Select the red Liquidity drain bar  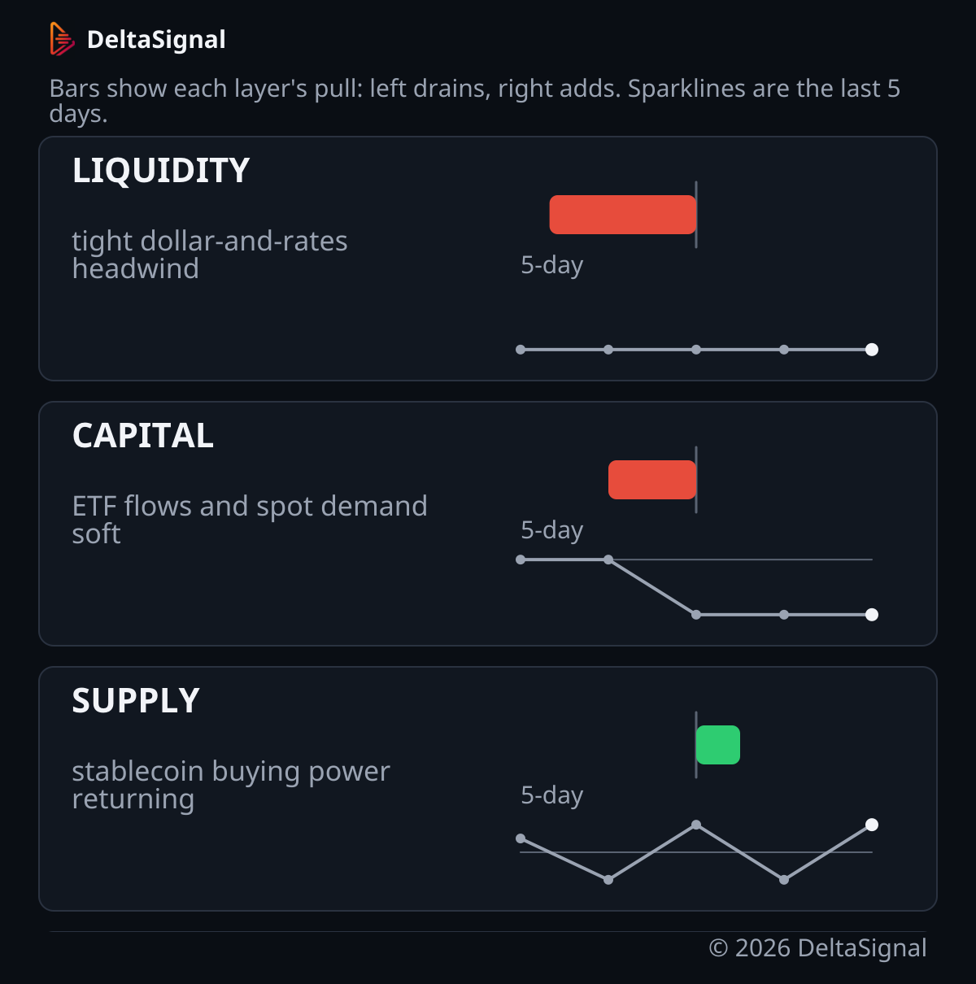coord(623,215)
